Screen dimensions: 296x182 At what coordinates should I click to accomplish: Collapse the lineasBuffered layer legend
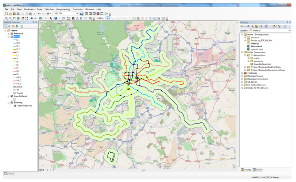point(9,96)
